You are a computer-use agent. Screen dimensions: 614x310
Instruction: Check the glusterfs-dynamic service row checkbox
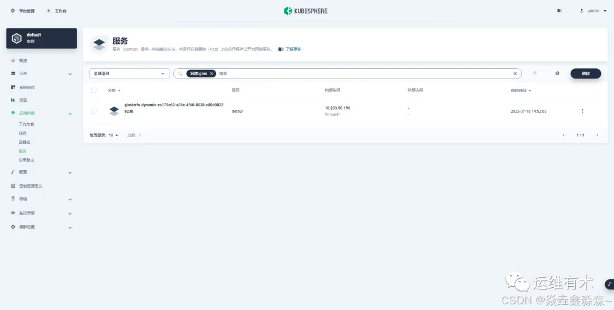94,111
